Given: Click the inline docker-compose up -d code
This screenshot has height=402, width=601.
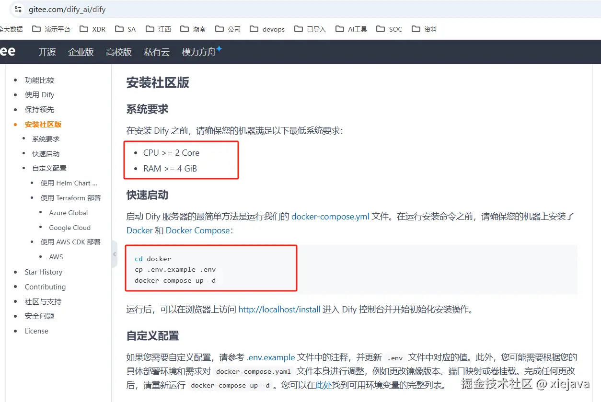Looking at the screenshot, I should [x=230, y=386].
